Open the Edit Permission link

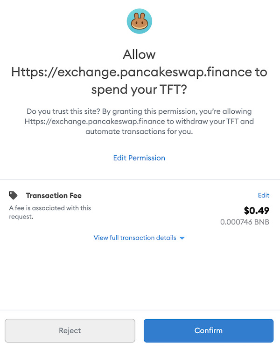tap(139, 158)
